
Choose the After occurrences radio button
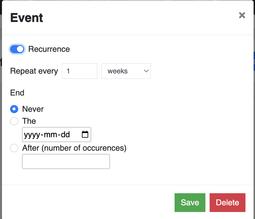[x=14, y=148]
